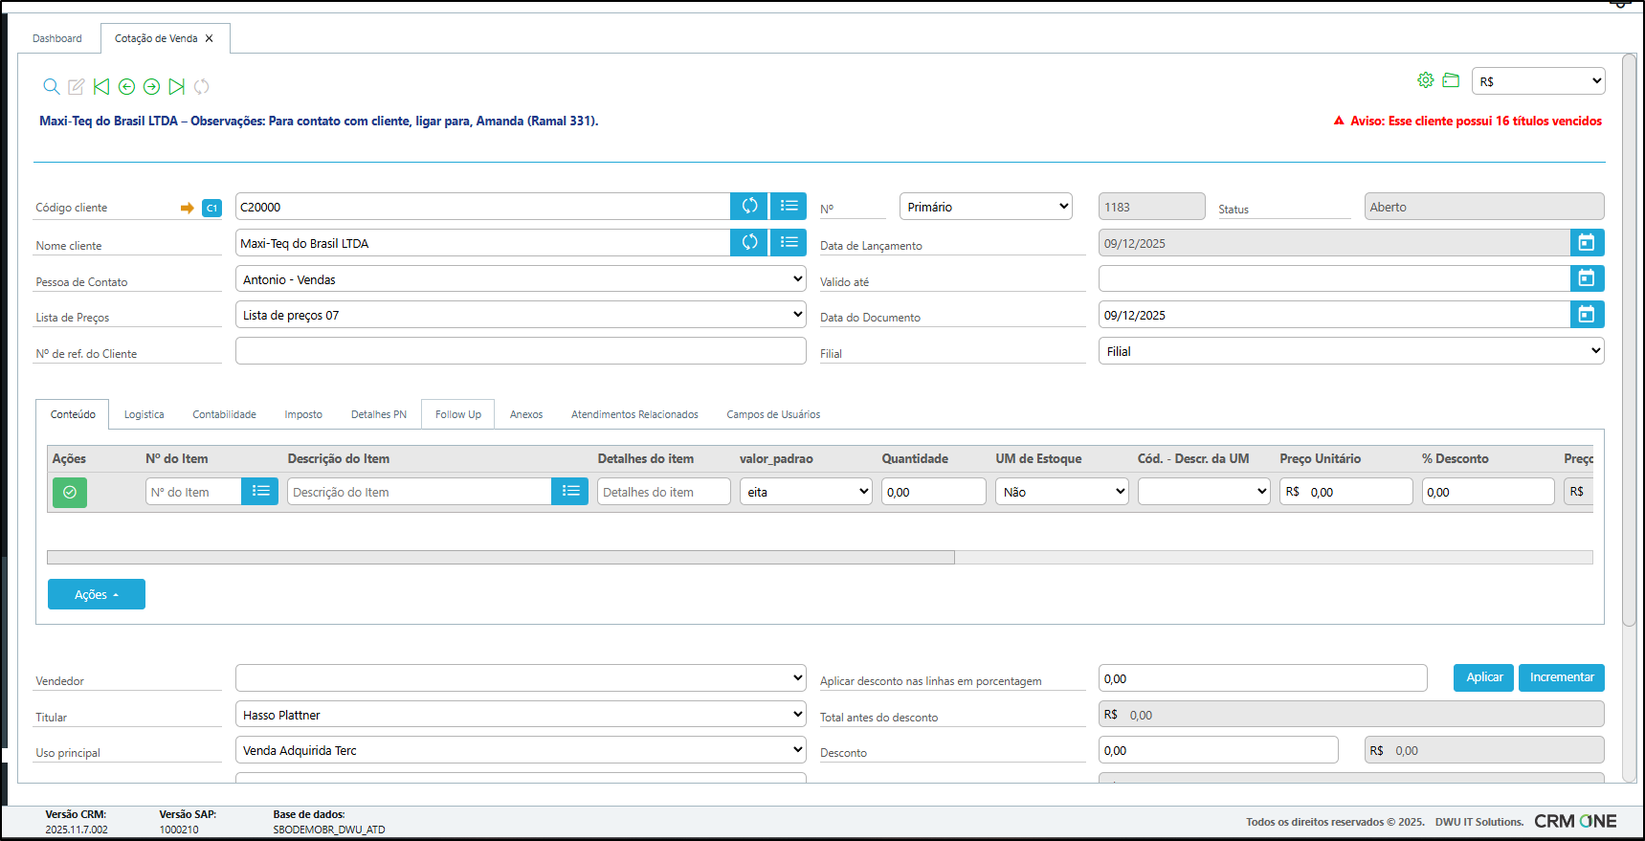Viewport: 1645px width, 841px height.
Task: Click the list icon beside Código cliente
Action: pyautogui.click(x=789, y=207)
